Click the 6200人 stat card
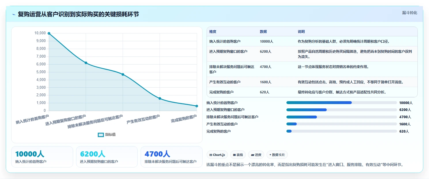Image resolution: width=429 pixels, height=179 pixels. (x=107, y=157)
